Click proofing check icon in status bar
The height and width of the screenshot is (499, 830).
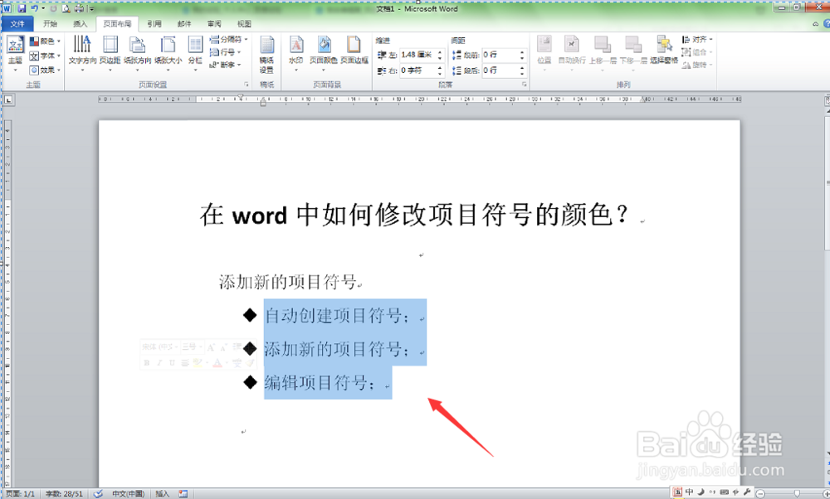98,494
